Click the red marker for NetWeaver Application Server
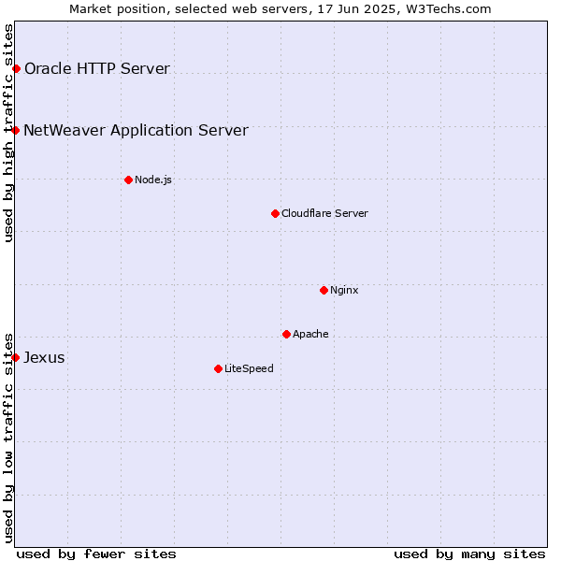Image resolution: width=561 pixels, height=561 pixels. [x=15, y=130]
